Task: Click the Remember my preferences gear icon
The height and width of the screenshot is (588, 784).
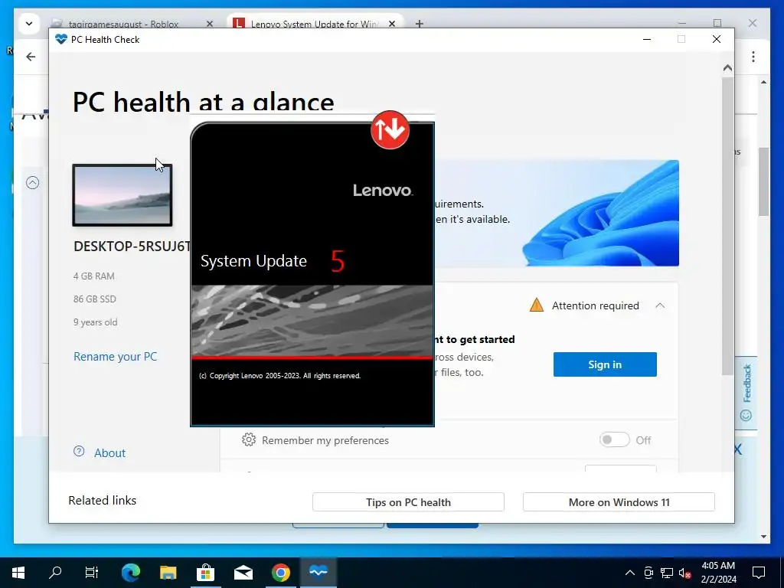Action: click(x=249, y=439)
